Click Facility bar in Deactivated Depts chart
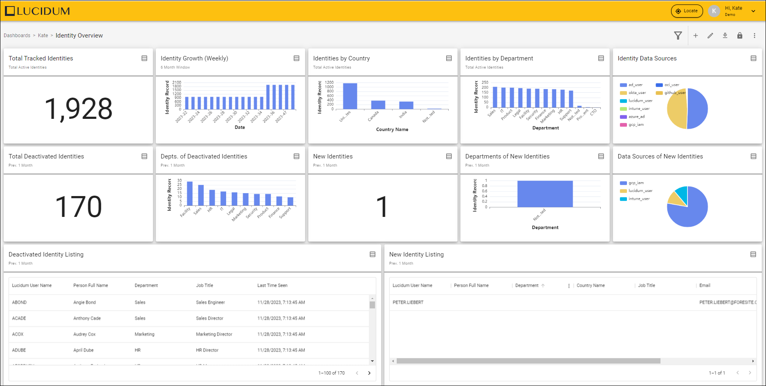766x386 pixels. 190,194
